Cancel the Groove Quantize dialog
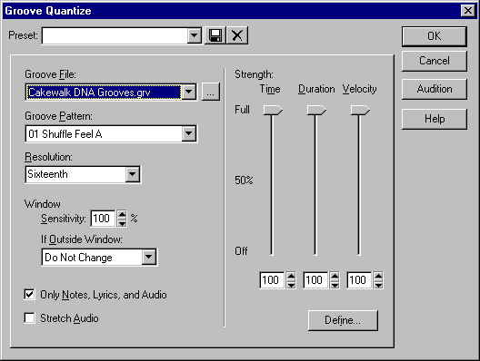The image size is (480, 361). (434, 61)
